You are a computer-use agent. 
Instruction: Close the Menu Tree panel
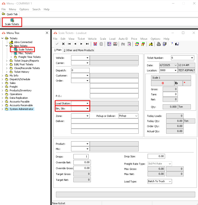point(47,33)
